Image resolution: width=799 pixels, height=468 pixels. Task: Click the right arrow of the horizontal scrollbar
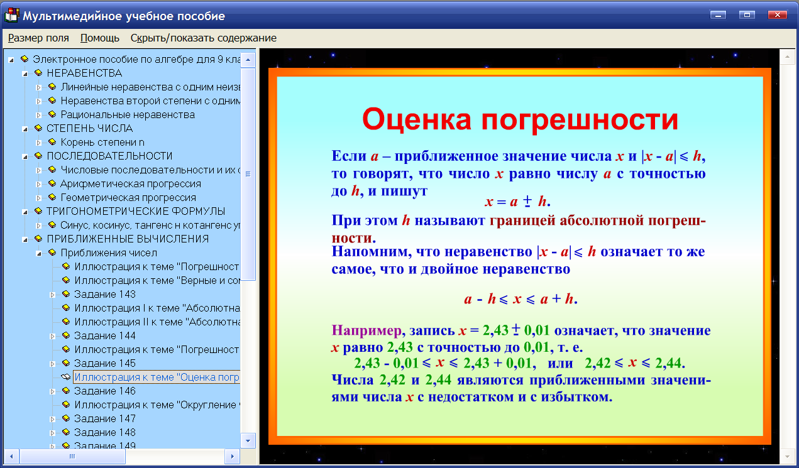[233, 457]
